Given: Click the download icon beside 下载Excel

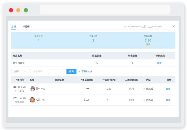Looking at the screenshot, I should coord(79,72).
